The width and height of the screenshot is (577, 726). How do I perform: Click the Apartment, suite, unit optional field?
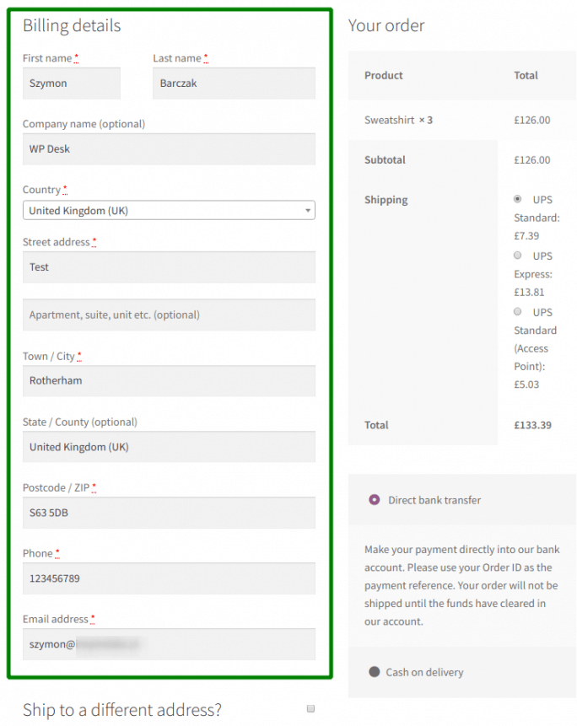tap(168, 314)
